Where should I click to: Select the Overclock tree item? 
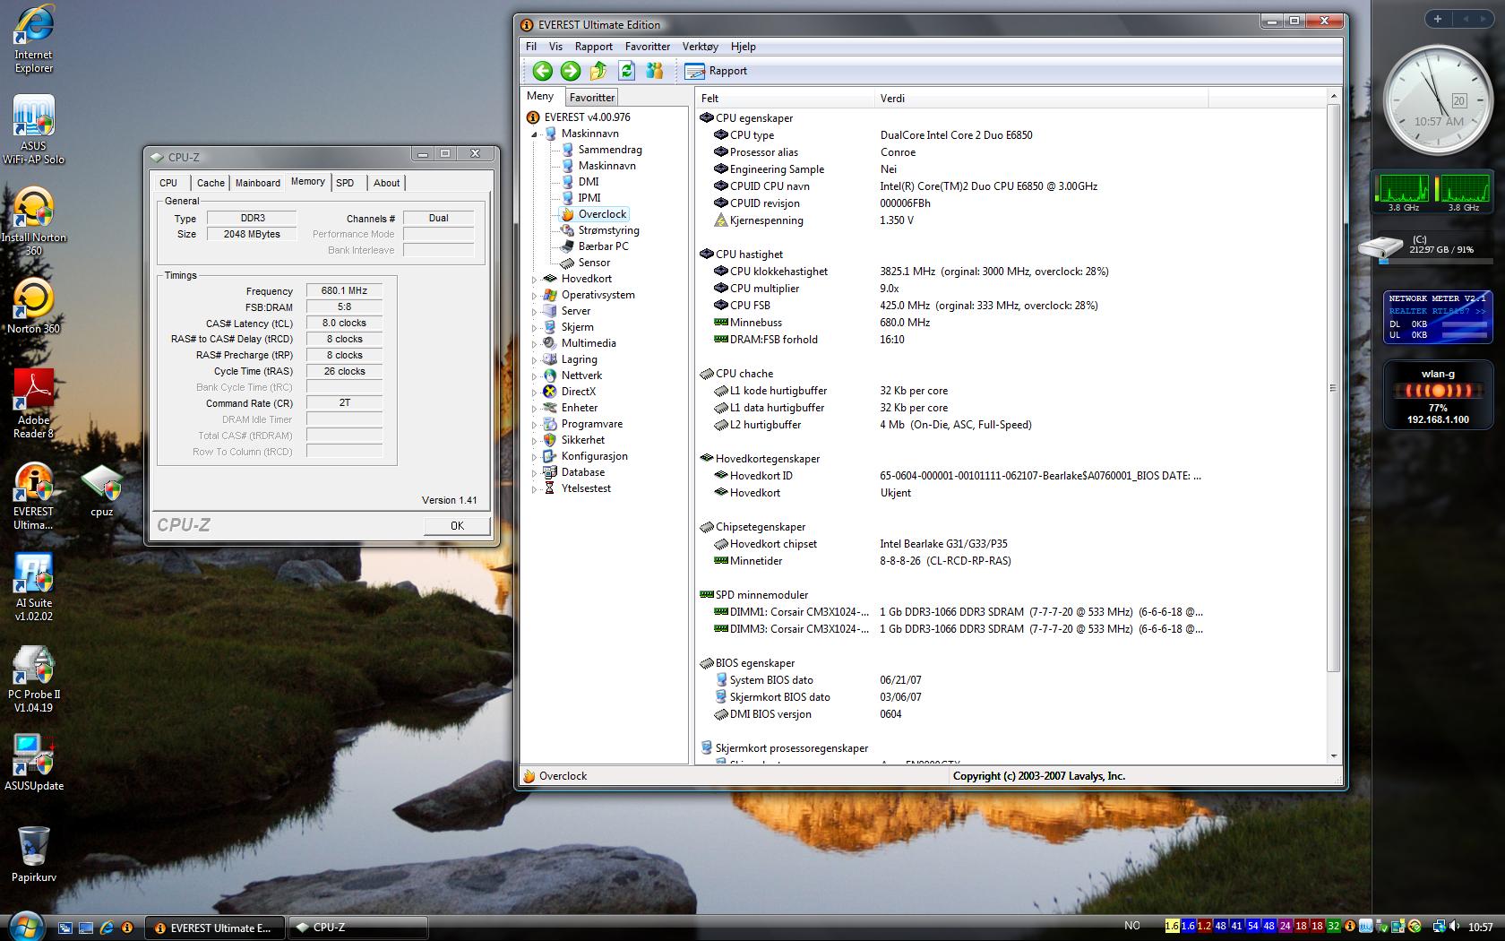click(x=602, y=214)
